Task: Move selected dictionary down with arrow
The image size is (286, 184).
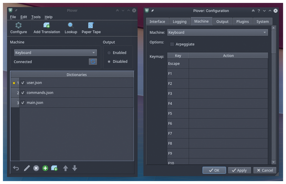Action: (x=75, y=168)
